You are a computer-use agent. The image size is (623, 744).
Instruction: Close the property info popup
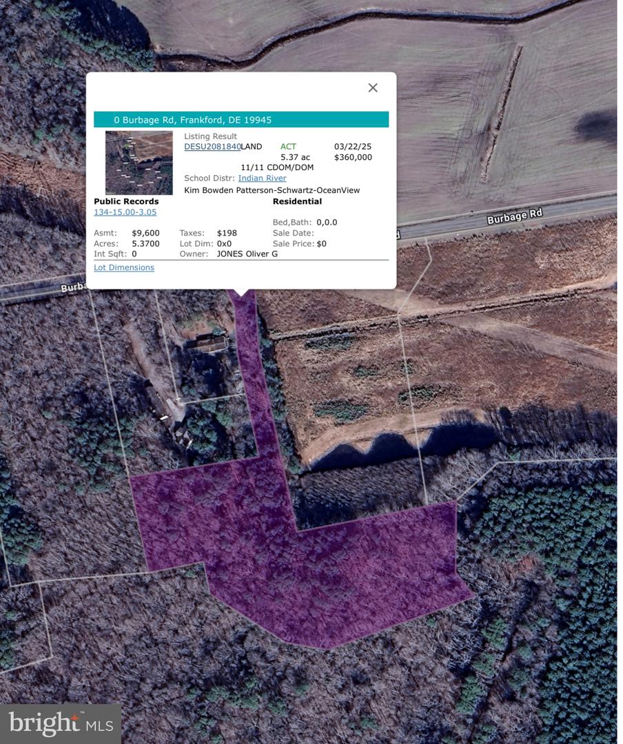(373, 87)
